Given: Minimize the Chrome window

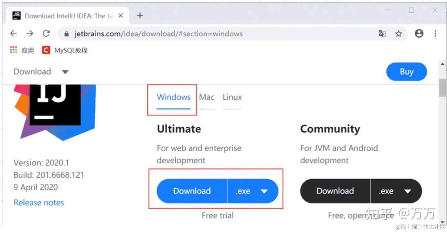Looking at the screenshot, I should point(388,10).
